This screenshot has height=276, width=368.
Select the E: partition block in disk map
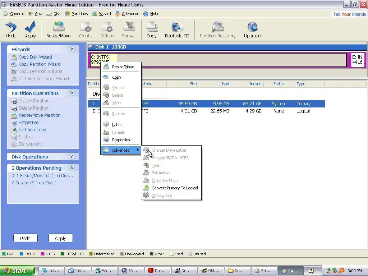point(358,60)
